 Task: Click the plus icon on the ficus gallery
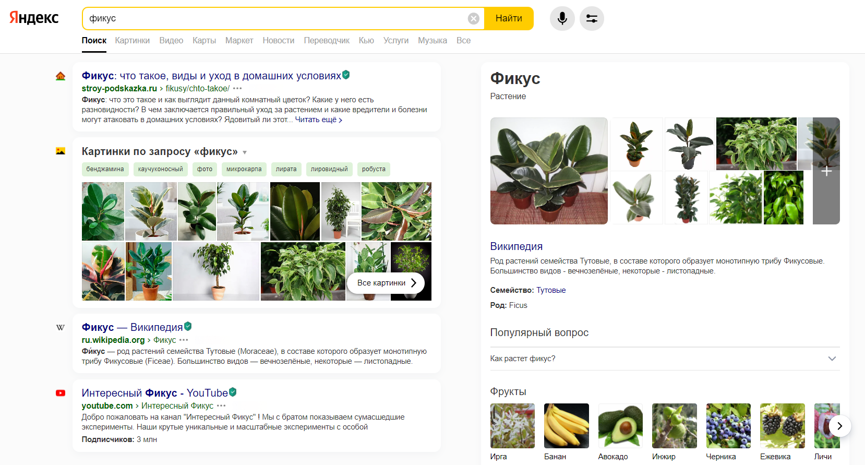[826, 171]
